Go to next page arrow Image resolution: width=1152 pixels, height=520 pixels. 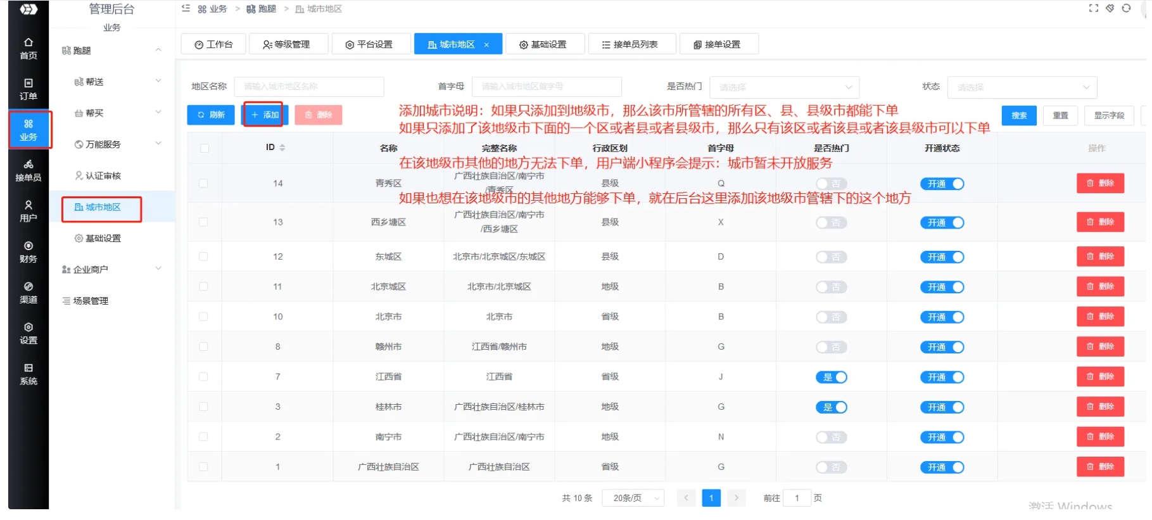[736, 498]
